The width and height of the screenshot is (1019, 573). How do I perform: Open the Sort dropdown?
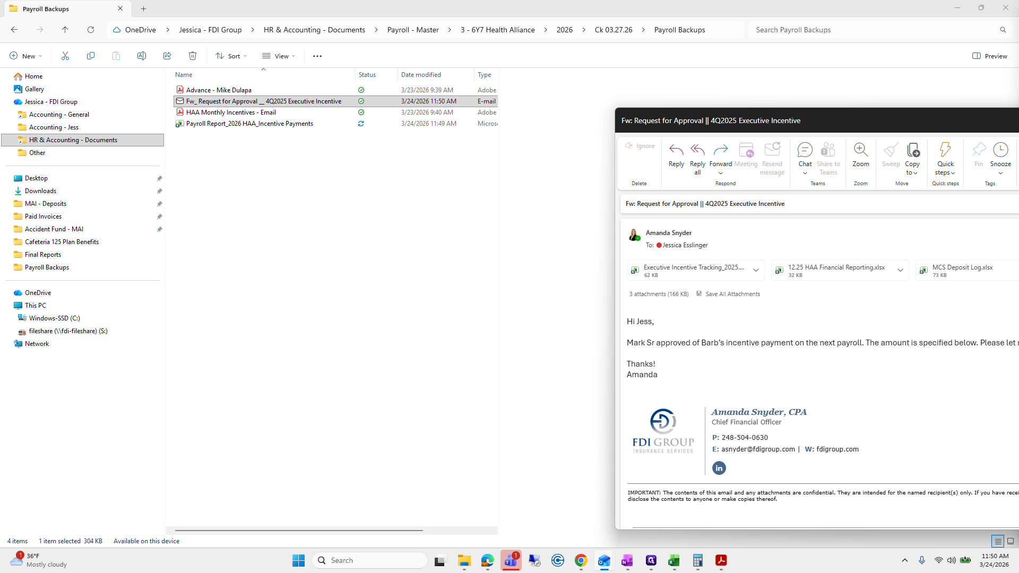pyautogui.click(x=231, y=56)
